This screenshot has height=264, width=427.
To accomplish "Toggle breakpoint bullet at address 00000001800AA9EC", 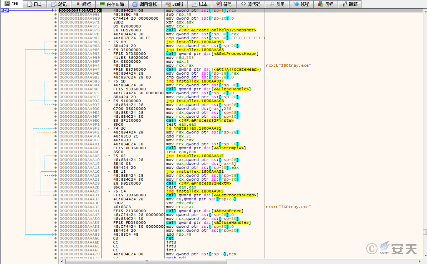I will (x=56, y=121).
